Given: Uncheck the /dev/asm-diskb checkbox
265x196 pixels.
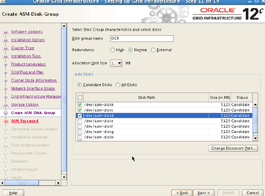Looking at the screenshot, I should pyautogui.click(x=79, y=105).
